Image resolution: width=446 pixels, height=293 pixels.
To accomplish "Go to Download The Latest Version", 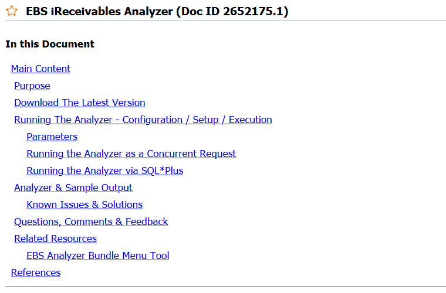I will click(x=80, y=103).
